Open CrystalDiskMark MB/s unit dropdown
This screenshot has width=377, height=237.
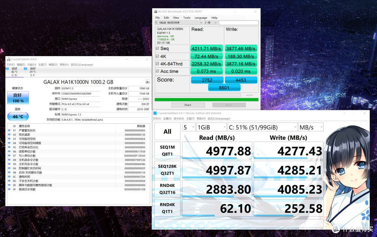click(x=311, y=127)
